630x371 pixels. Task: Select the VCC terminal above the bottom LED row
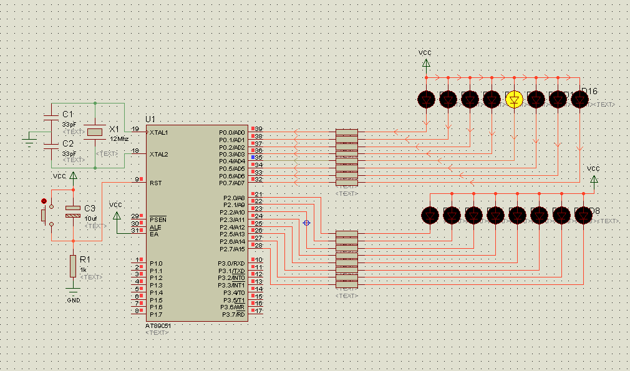click(594, 178)
